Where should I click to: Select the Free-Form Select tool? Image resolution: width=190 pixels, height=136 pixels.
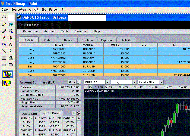[4, 18]
